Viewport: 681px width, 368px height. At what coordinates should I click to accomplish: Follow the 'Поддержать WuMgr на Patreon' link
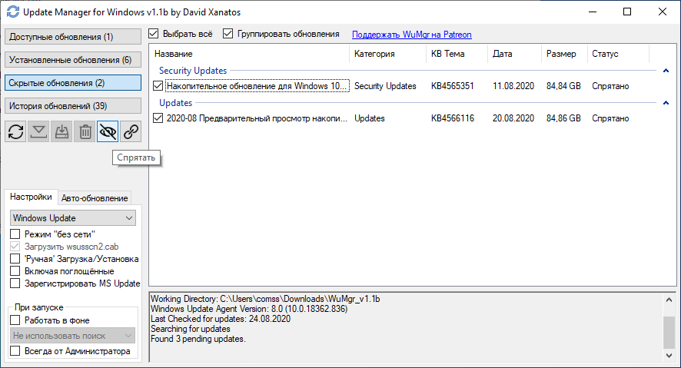tap(412, 35)
